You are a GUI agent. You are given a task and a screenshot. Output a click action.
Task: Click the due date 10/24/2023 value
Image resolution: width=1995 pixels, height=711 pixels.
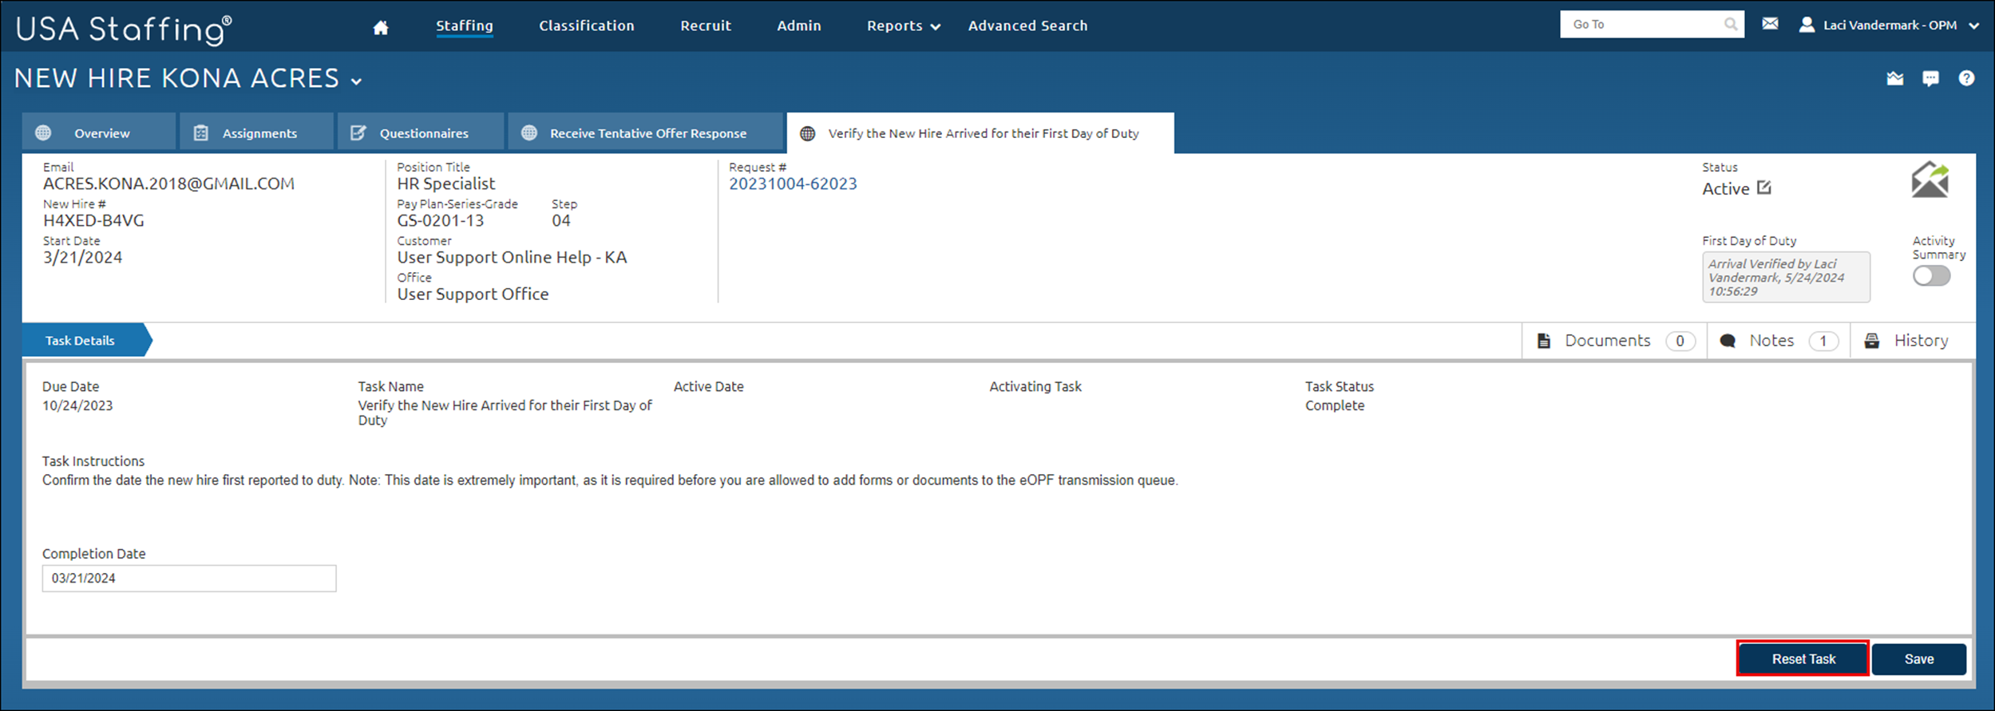point(77,405)
